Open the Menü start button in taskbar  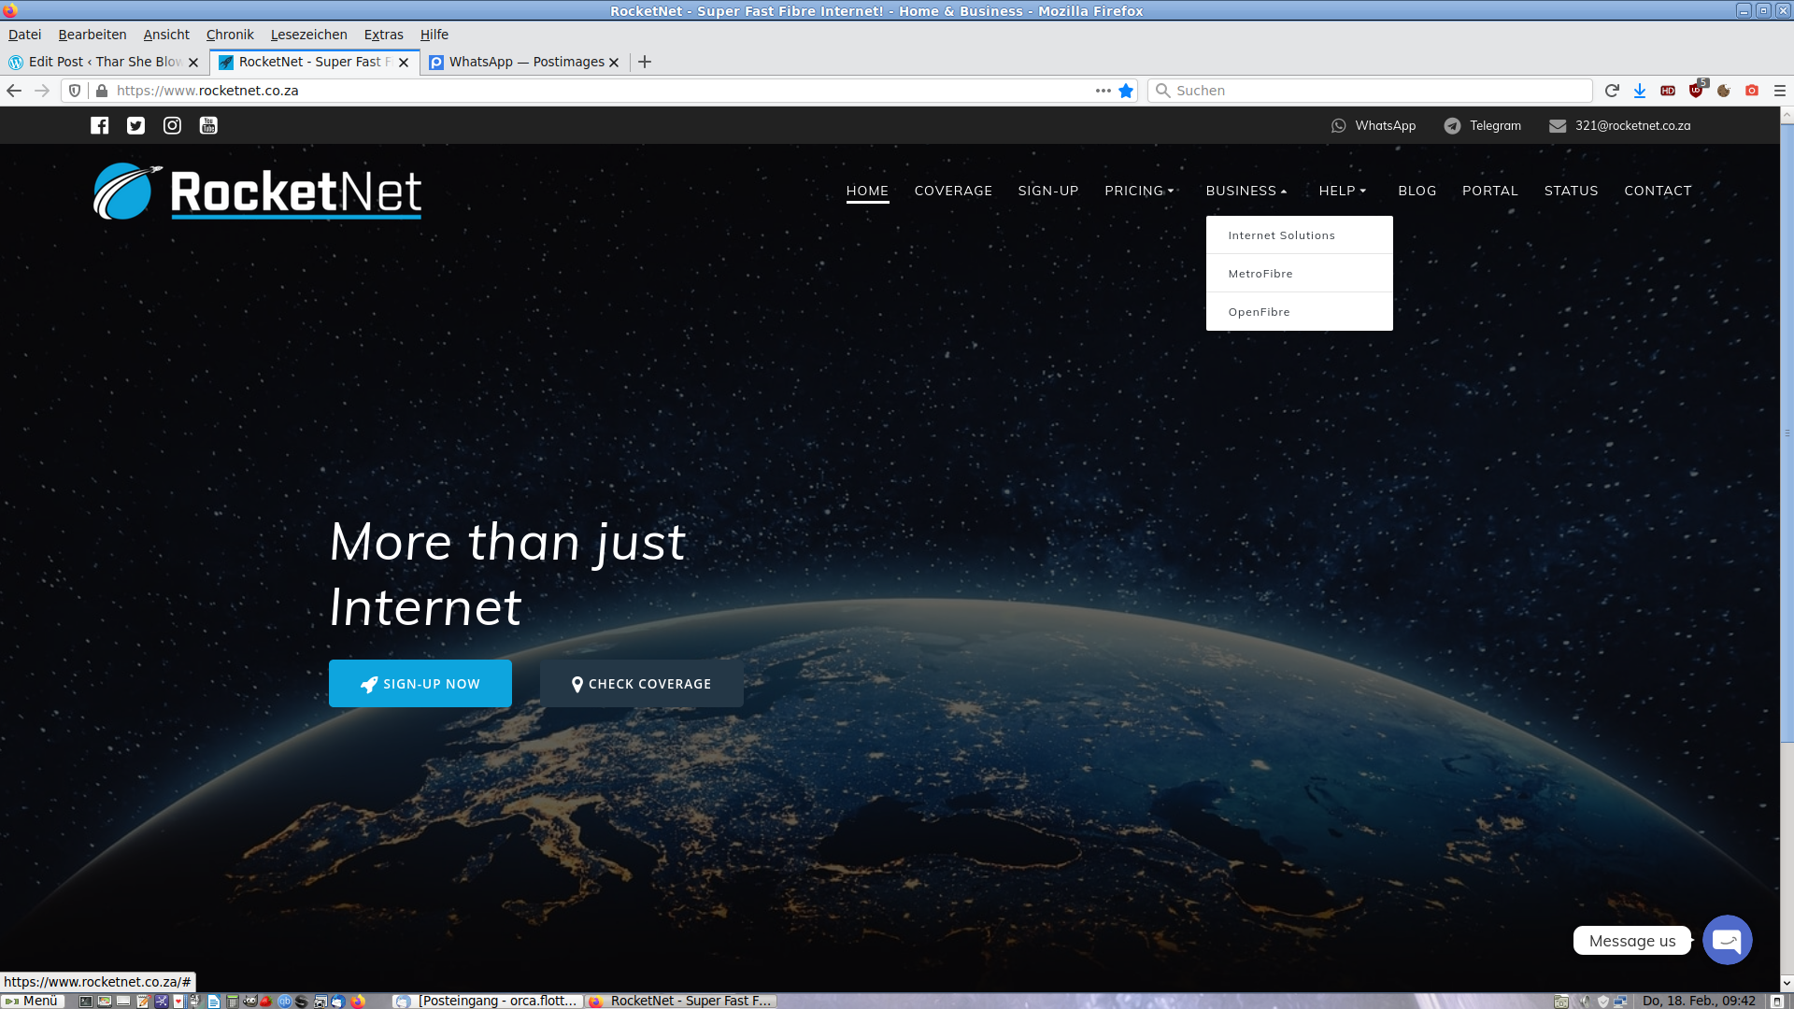click(x=32, y=1001)
